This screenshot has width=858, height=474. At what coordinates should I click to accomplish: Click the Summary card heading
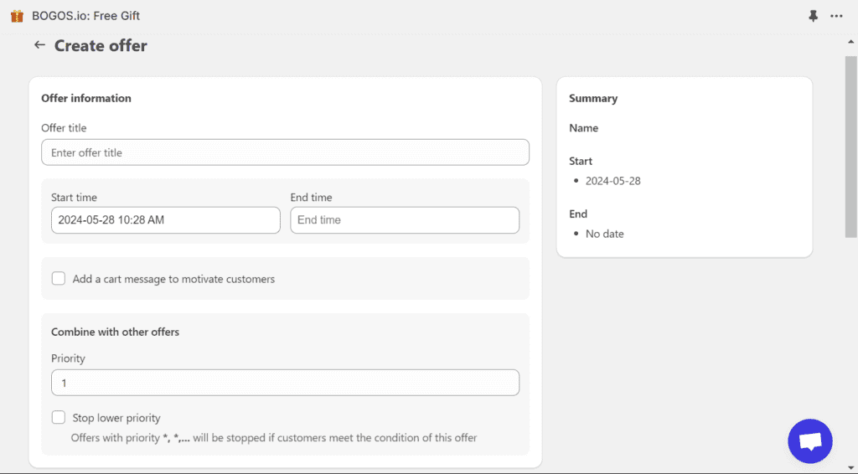coord(593,98)
